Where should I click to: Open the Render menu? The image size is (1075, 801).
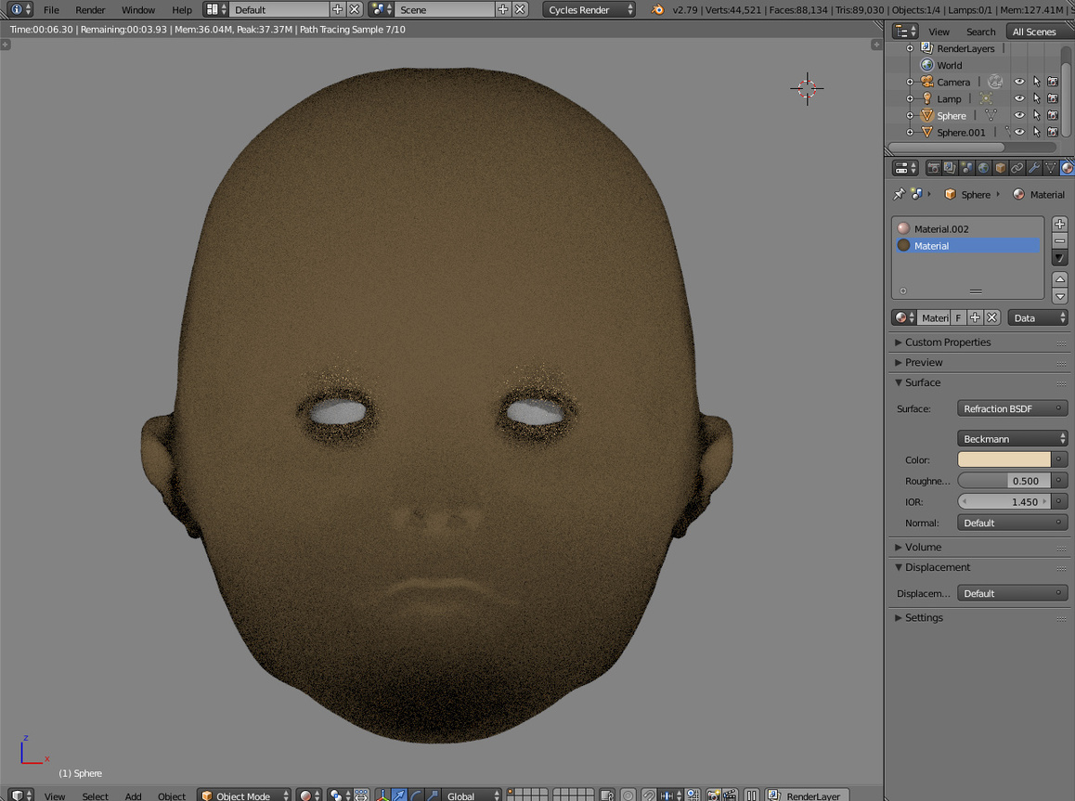coord(90,9)
